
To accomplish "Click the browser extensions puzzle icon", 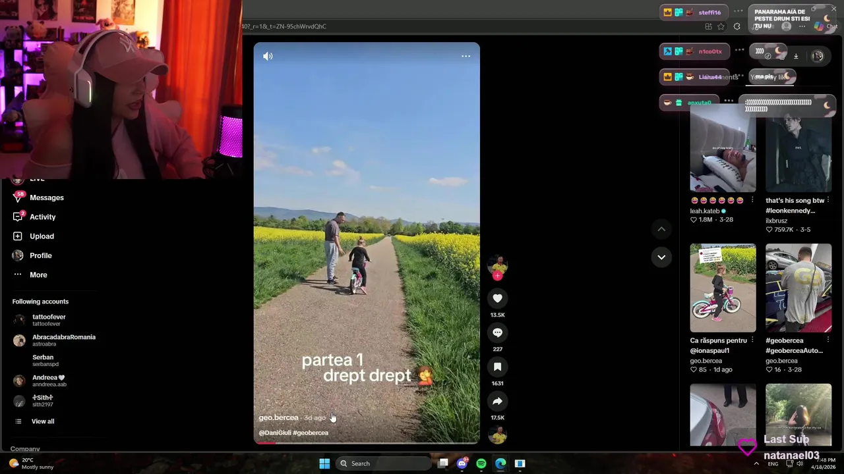I will coord(737,26).
